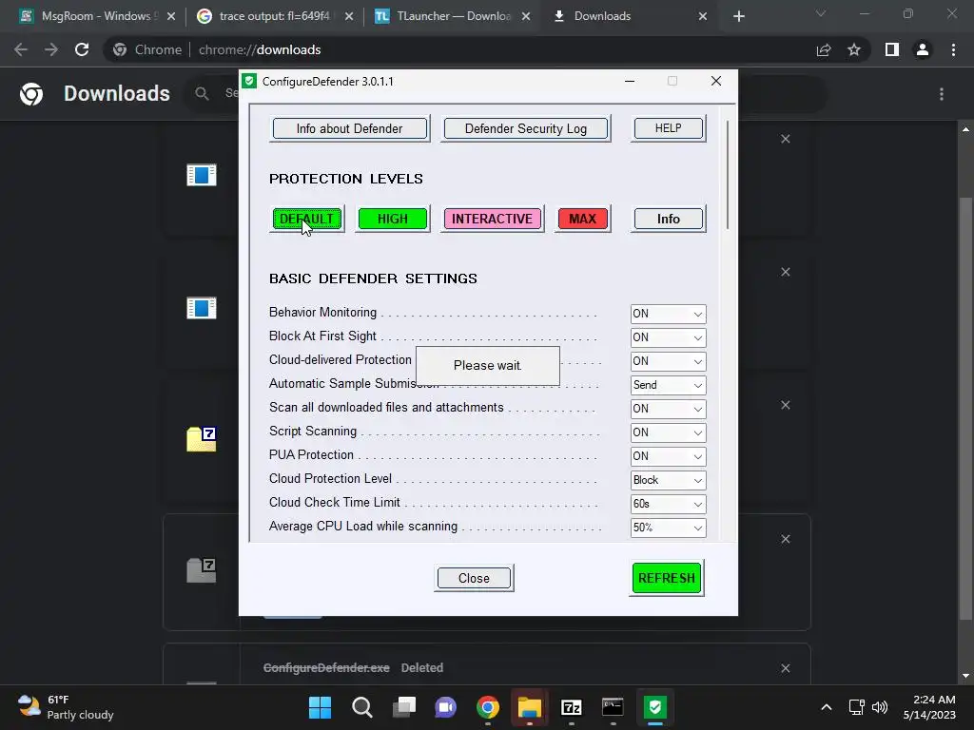The height and width of the screenshot is (730, 974).
Task: Click Chrome Downloads page scrollbar thumb
Action: pos(965,408)
